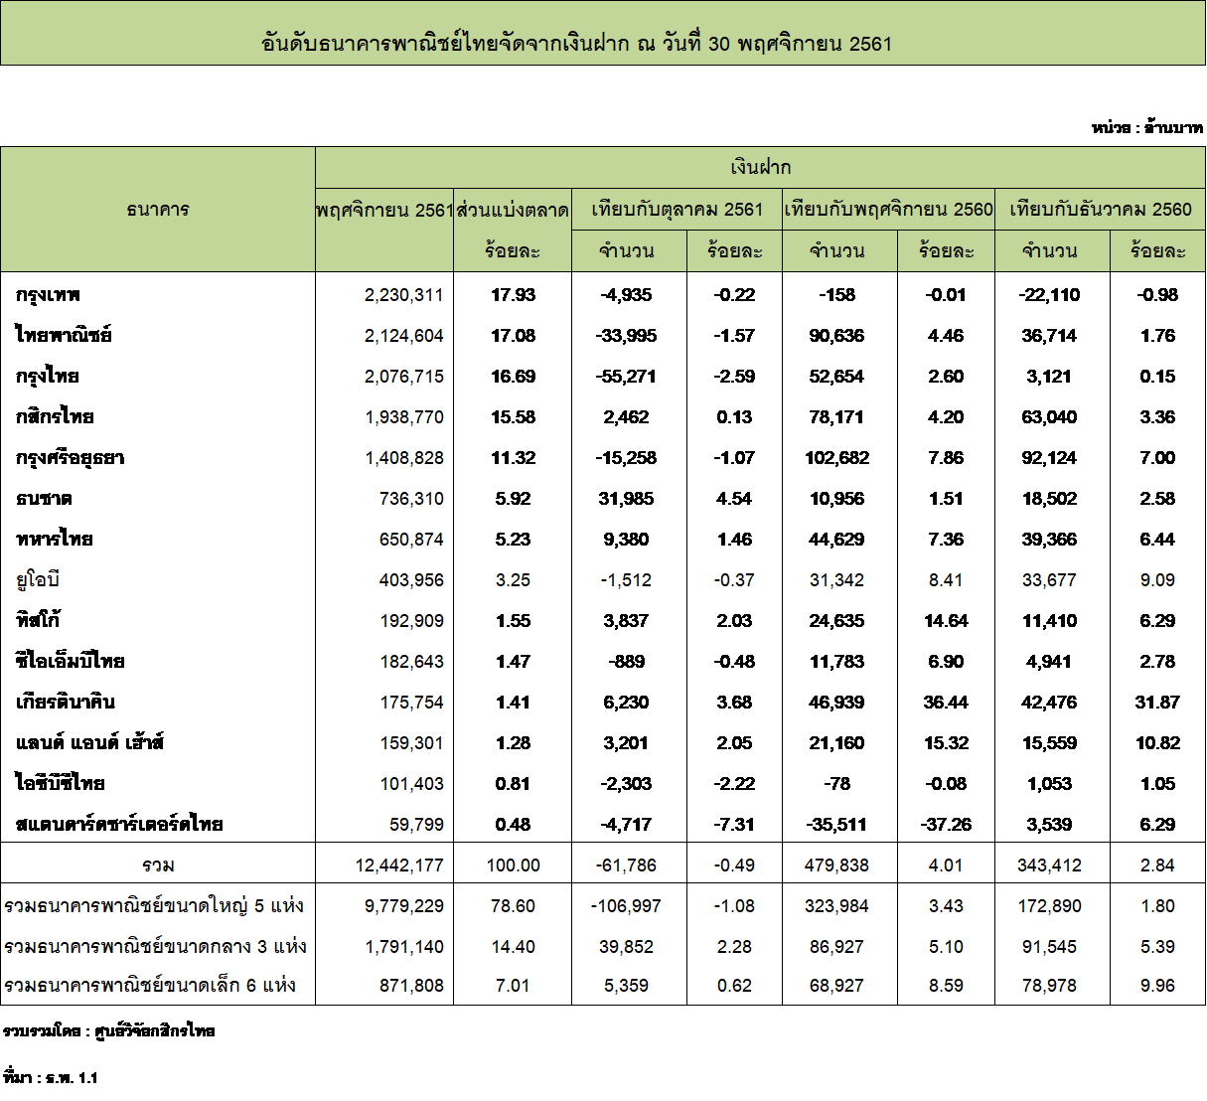Select the ส่วนแบ่งตลาด column header
Viewport: 1207px width, 1101px height.
pos(513,210)
